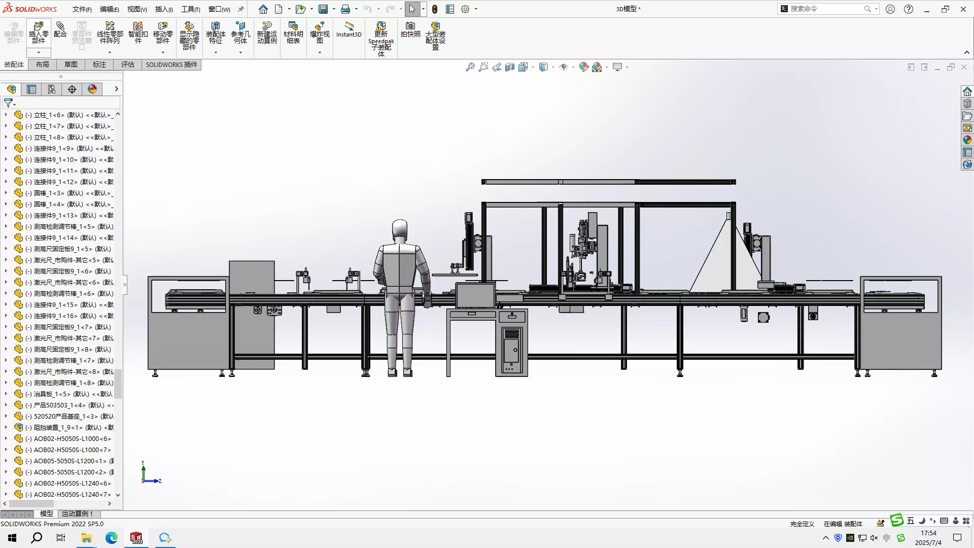Expand the 立柱_1<6> tree item
The image size is (974, 548).
click(x=6, y=115)
